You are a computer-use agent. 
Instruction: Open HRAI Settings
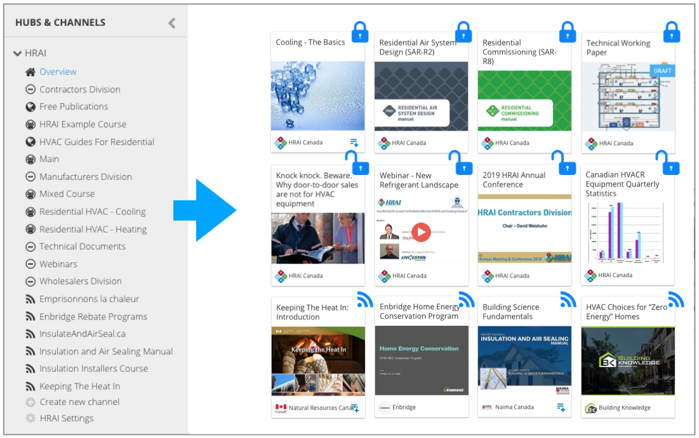(x=67, y=418)
